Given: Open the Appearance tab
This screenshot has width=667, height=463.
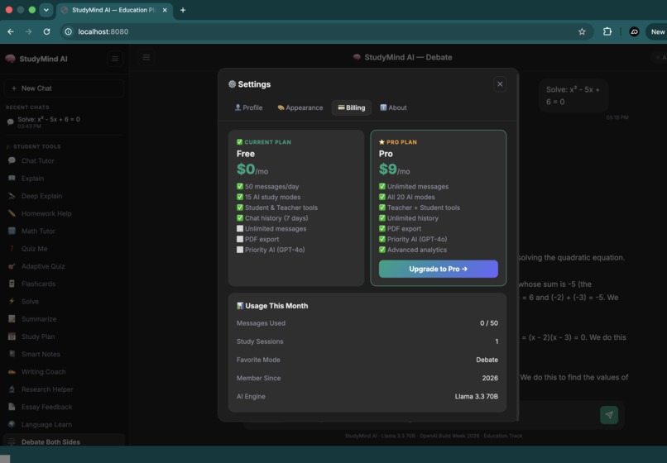Looking at the screenshot, I should [300, 107].
